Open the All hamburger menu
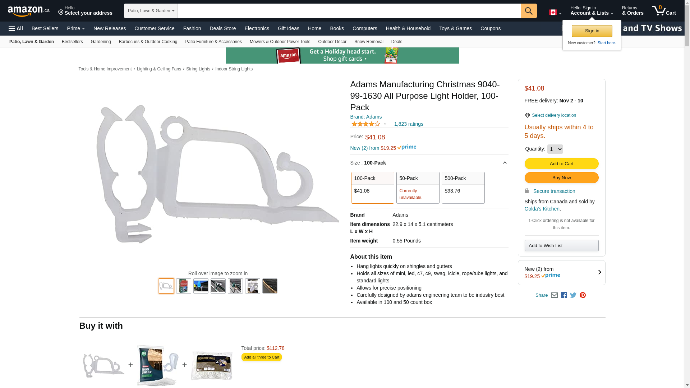690x388 pixels. 16,28
